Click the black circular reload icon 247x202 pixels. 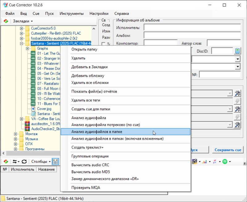click(24, 162)
